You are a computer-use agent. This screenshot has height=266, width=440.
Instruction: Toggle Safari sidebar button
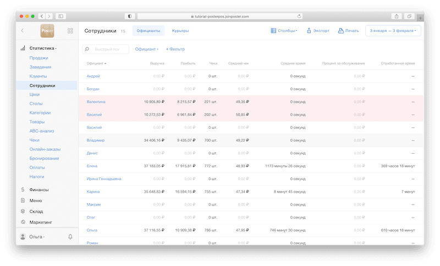[61, 17]
